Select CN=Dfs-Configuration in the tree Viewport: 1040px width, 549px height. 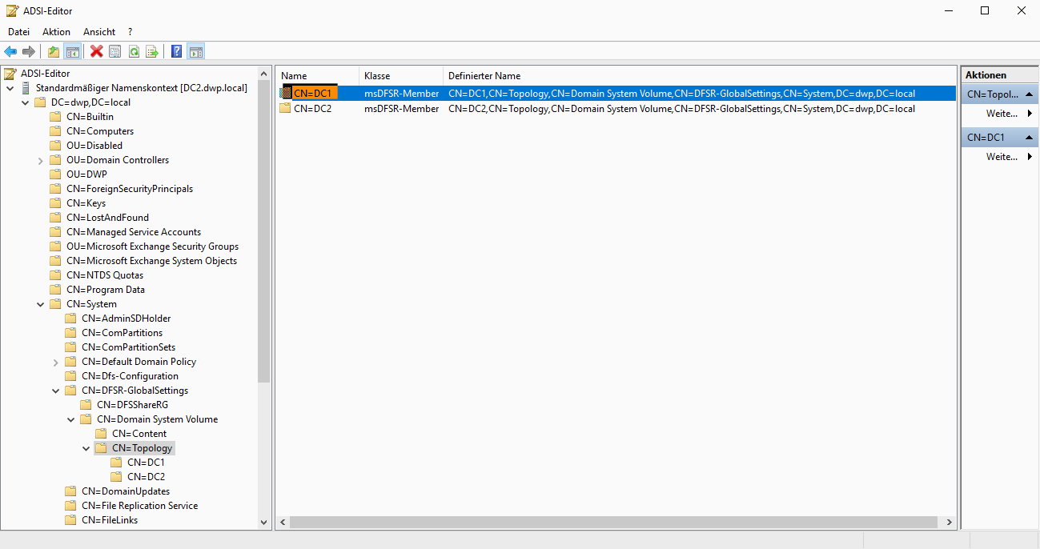click(x=130, y=376)
